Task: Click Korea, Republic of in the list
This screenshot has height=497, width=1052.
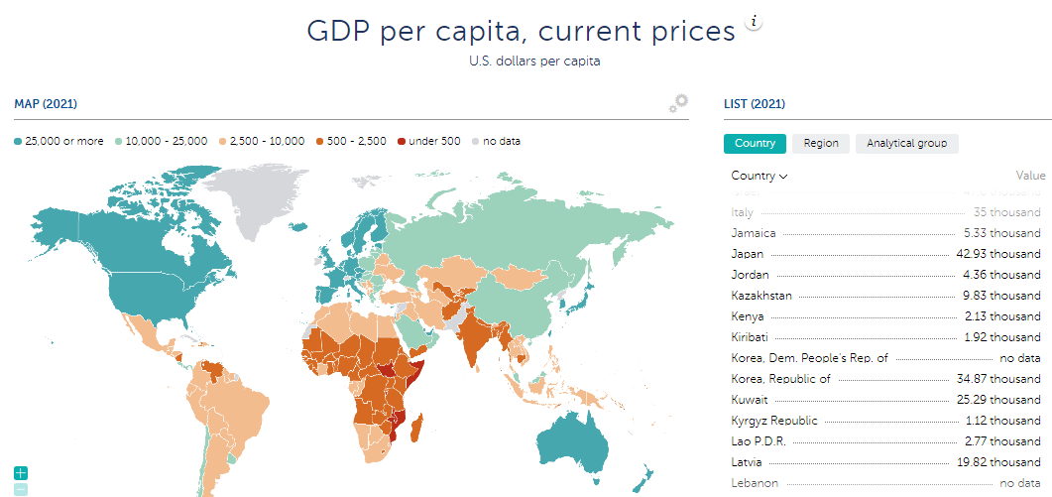Action: coord(780,379)
